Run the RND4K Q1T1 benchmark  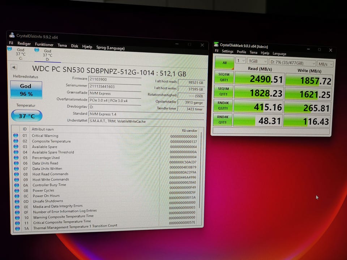pos(222,120)
